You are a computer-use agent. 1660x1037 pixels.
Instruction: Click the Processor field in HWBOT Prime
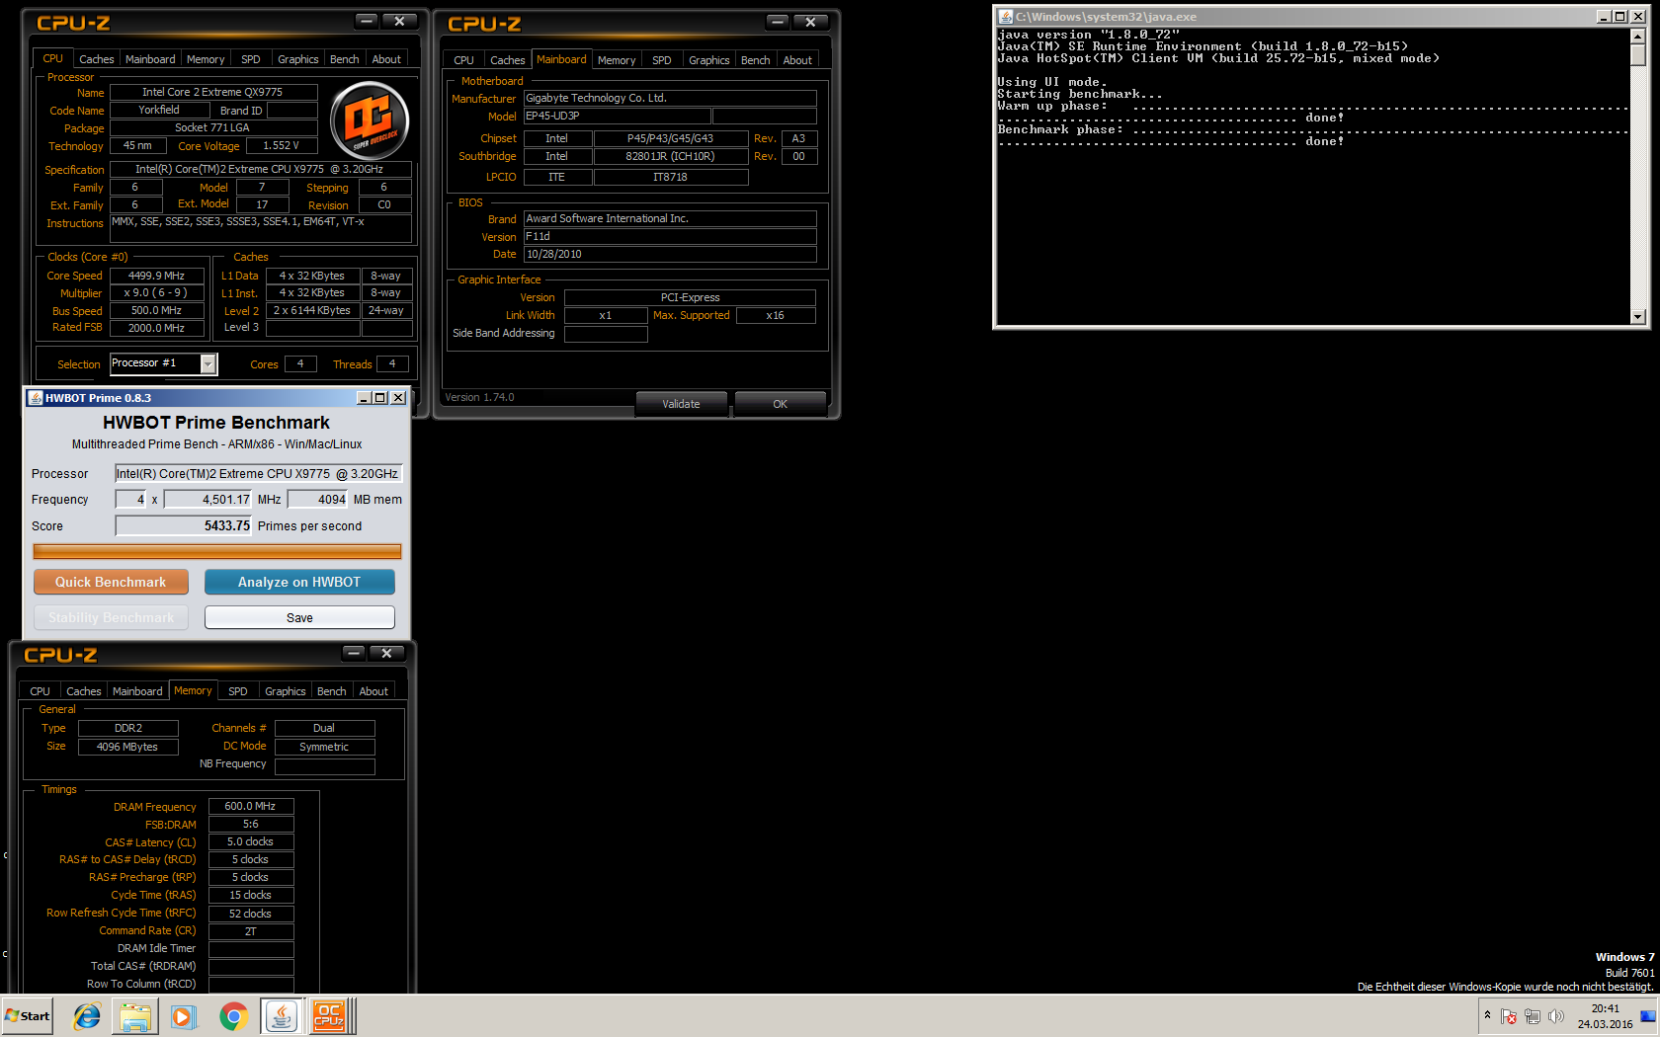pyautogui.click(x=258, y=473)
